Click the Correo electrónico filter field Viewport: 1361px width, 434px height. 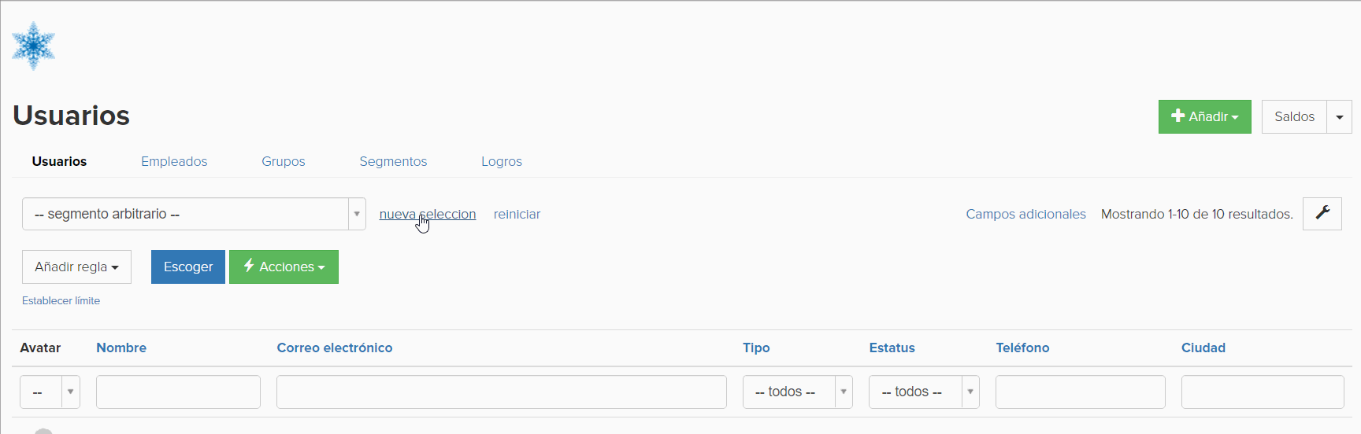pyautogui.click(x=501, y=392)
